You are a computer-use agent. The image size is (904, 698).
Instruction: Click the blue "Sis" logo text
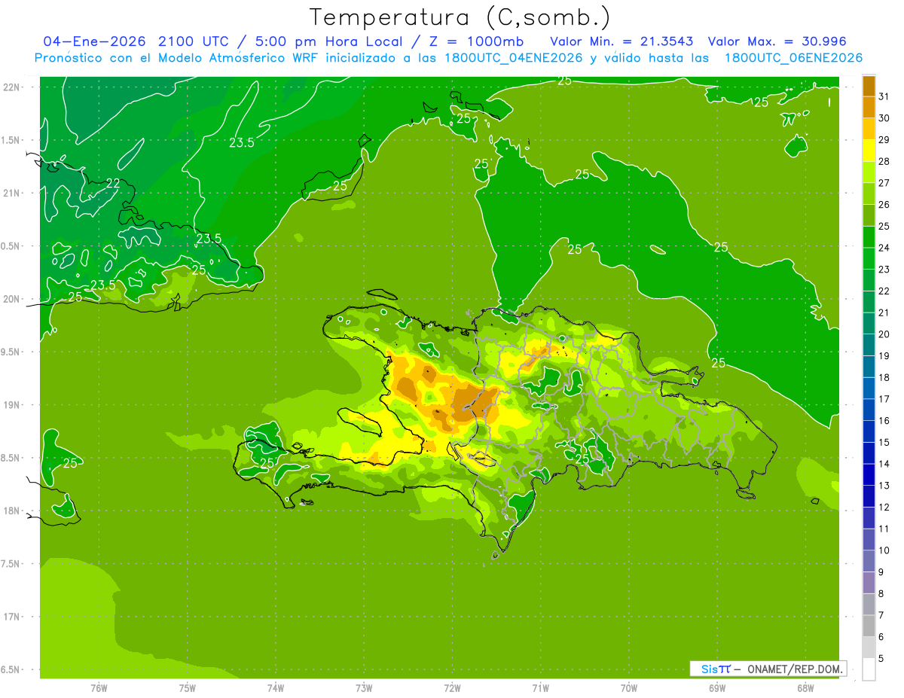710,669
